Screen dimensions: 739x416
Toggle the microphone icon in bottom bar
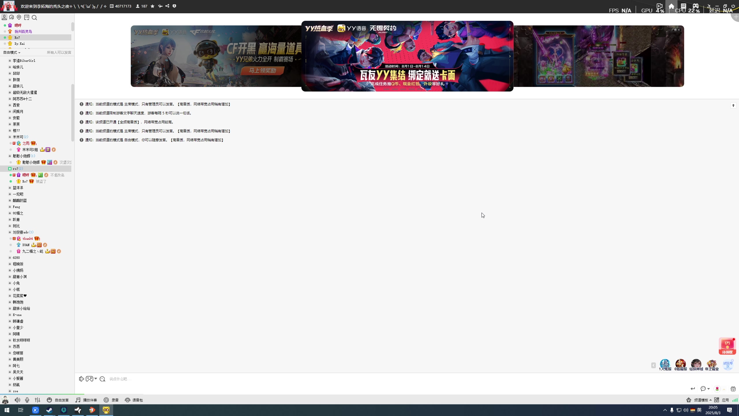click(x=27, y=400)
